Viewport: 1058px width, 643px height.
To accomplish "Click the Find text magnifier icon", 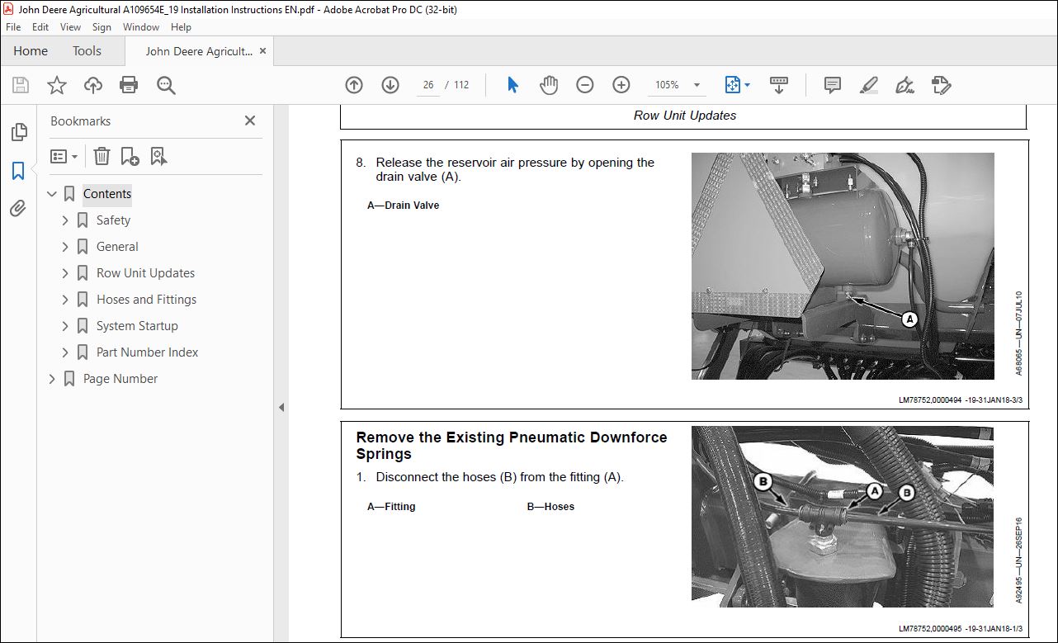I will click(x=166, y=85).
